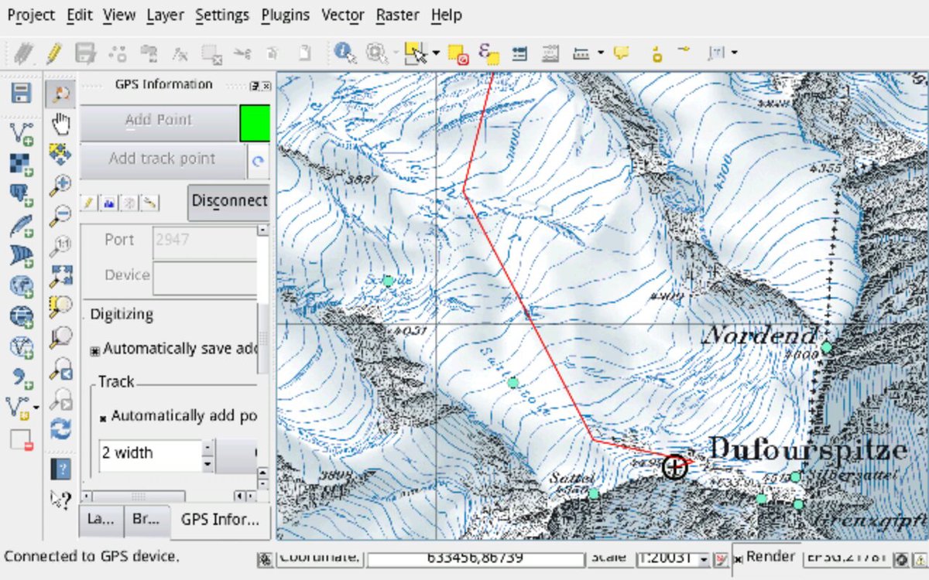
Task: Click the Zoom In magnifier tool
Action: coord(60,186)
